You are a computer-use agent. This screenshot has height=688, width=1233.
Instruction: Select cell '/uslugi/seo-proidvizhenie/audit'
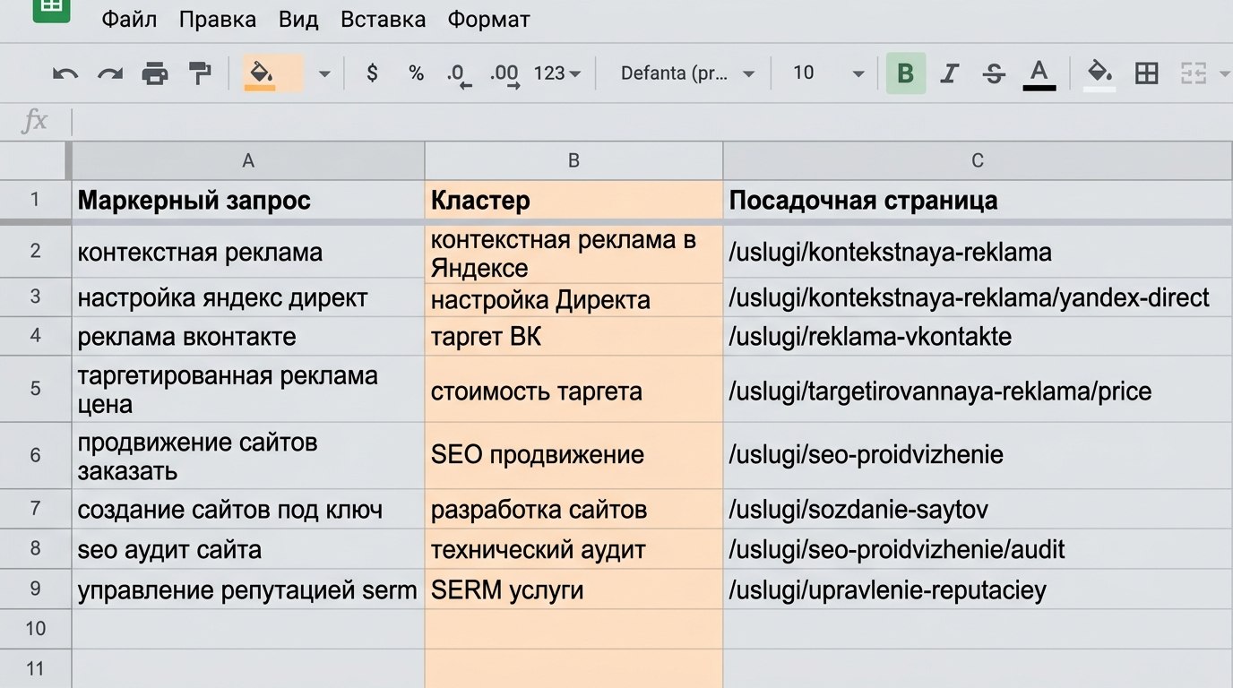978,549
